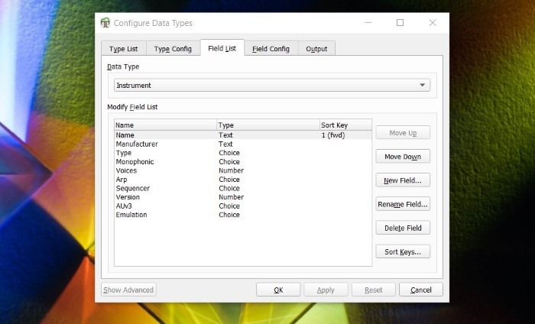Click the New Field... button

click(x=403, y=180)
